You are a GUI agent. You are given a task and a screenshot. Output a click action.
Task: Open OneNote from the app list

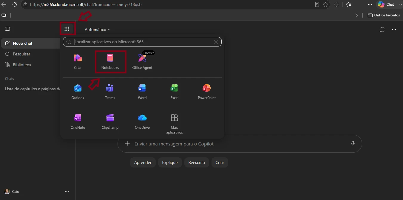[x=78, y=122]
